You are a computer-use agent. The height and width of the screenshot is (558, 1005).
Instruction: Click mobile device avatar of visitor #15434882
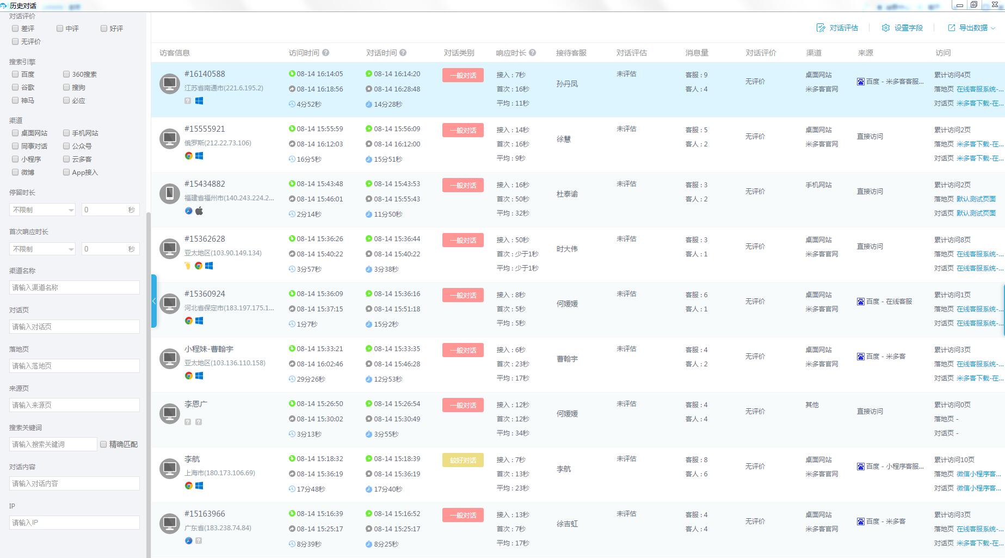click(170, 193)
